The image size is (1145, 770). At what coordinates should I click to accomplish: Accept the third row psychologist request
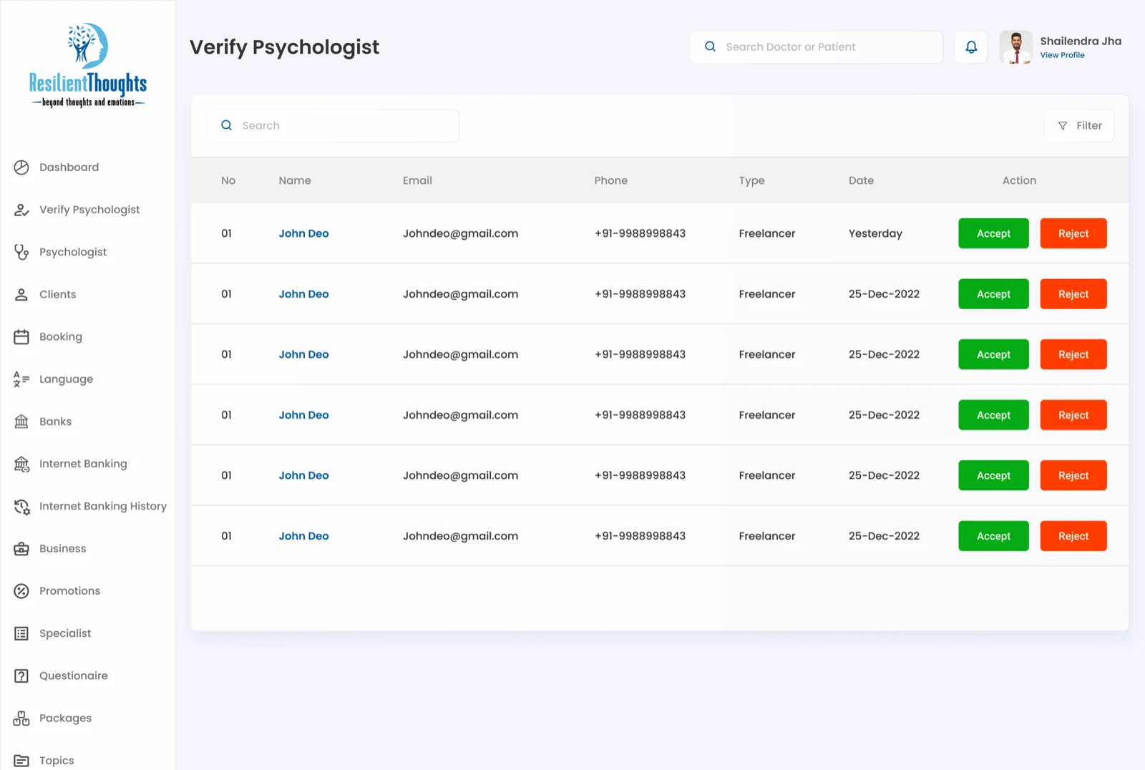(x=993, y=354)
